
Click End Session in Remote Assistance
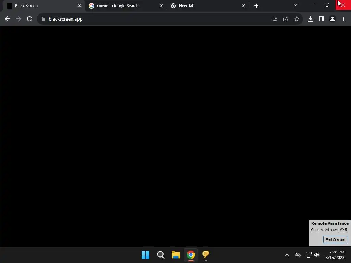[336, 239]
